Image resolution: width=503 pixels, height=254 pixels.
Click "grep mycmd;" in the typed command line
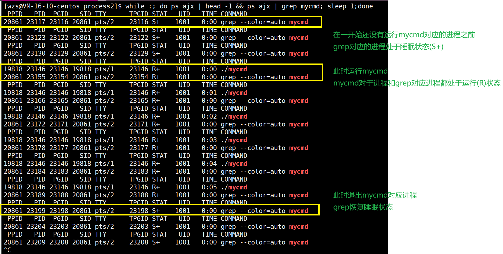[x=302, y=6]
